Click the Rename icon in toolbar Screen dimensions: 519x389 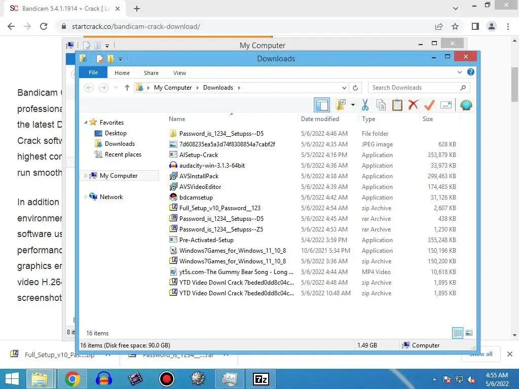(446, 105)
